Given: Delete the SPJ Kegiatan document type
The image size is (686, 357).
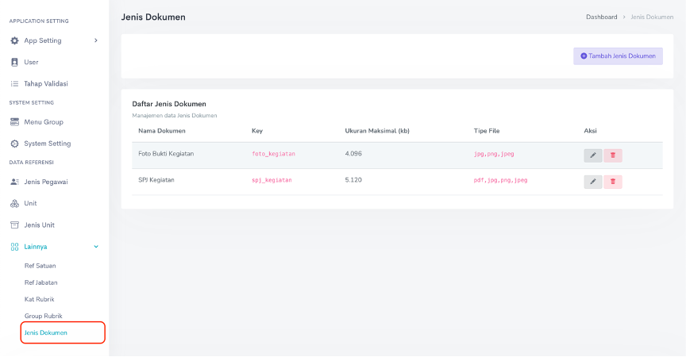Looking at the screenshot, I should 612,182.
